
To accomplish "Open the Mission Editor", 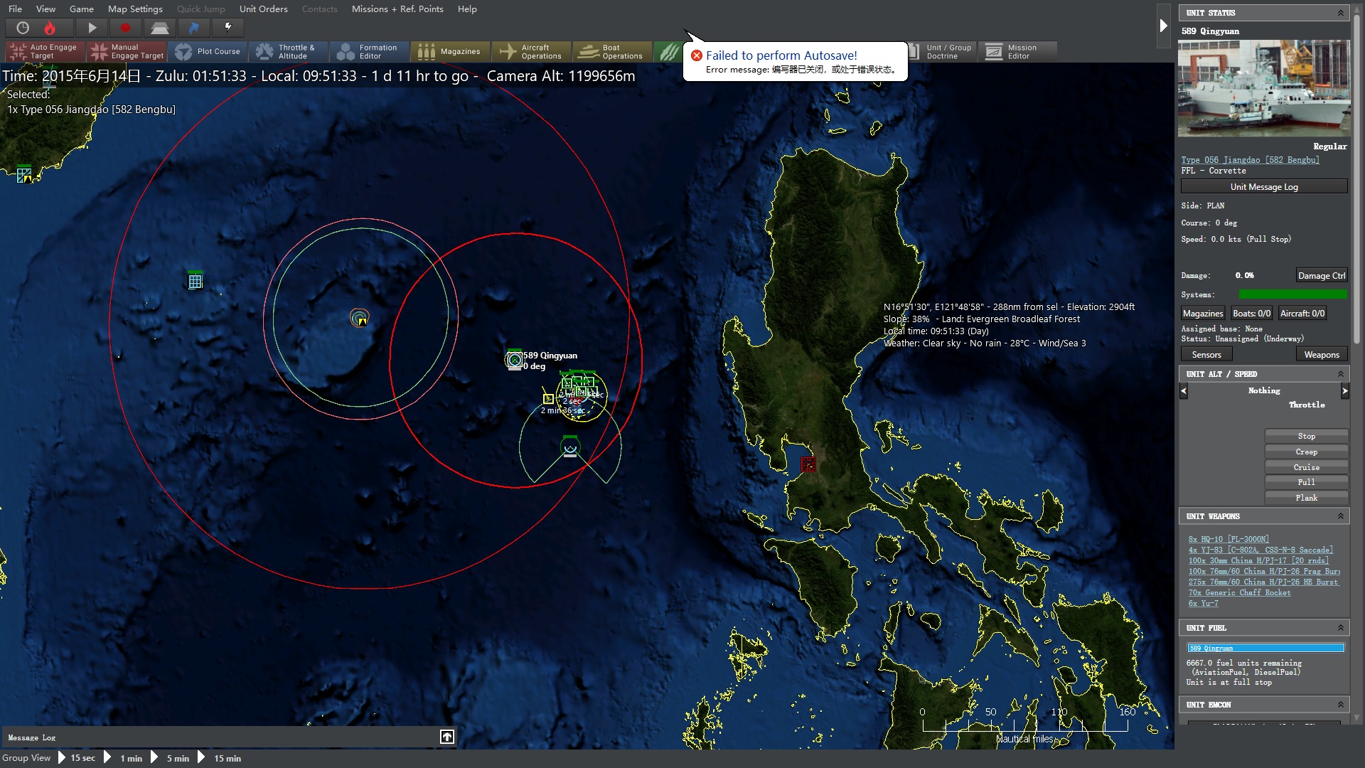I will tap(1017, 51).
